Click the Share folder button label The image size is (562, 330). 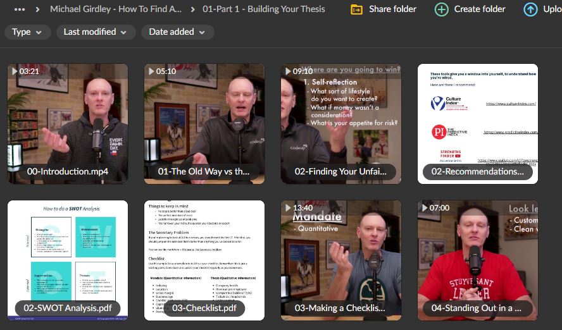(x=392, y=9)
